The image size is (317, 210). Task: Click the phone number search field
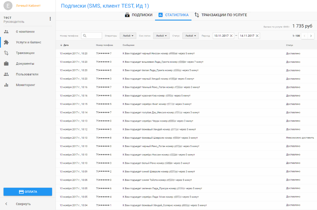coord(92,36)
